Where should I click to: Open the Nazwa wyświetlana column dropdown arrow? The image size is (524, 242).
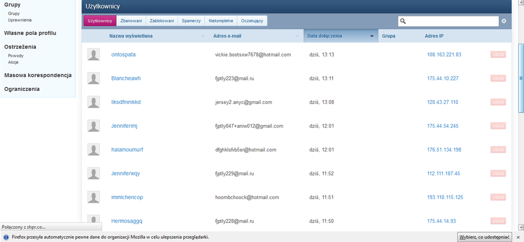(x=204, y=37)
